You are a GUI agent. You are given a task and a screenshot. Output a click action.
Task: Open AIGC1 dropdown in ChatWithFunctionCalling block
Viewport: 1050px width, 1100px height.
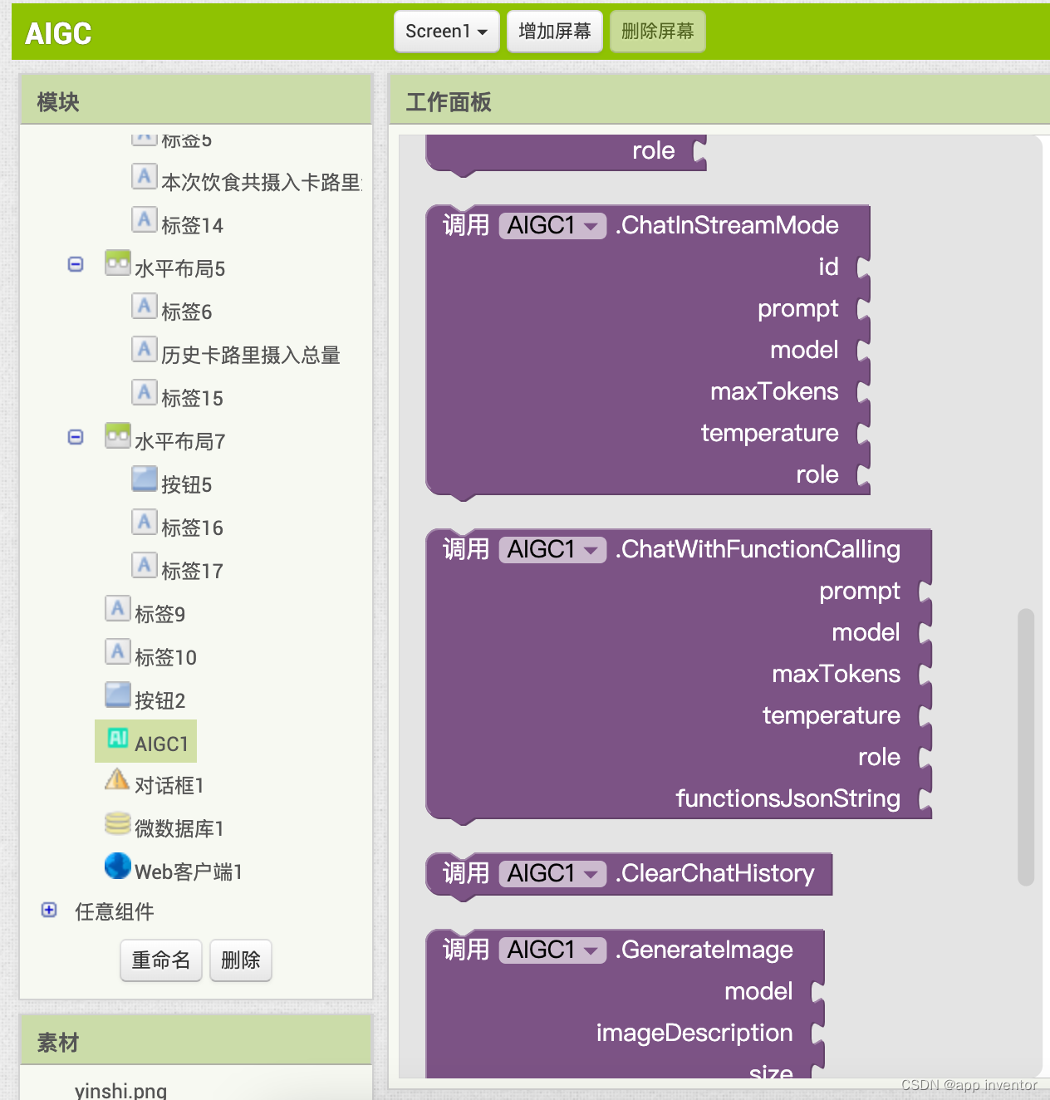[x=552, y=549]
